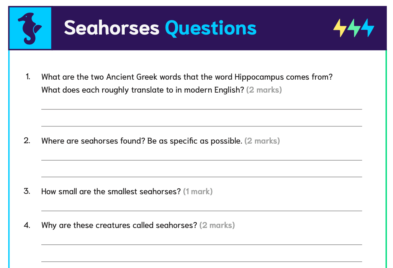
Task: Click the answer line for question 3
Action: pos(201,210)
